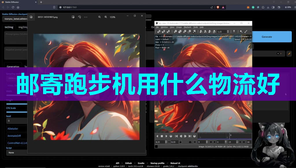Open the Playback menu in djv_view
The image size is (296, 168).
click(187, 27)
